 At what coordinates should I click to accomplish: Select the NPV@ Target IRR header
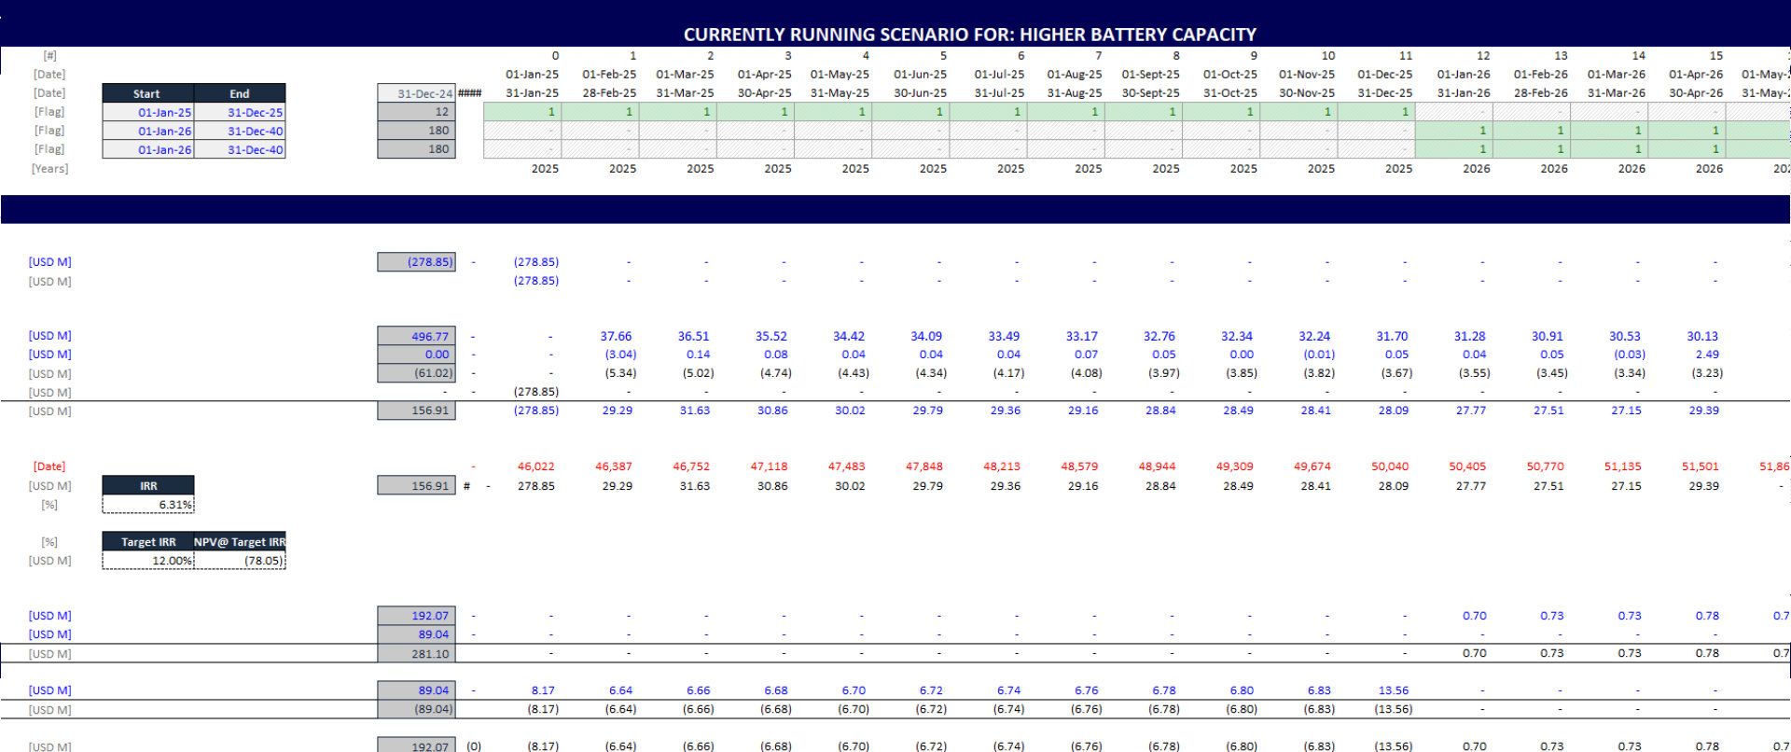pos(240,541)
